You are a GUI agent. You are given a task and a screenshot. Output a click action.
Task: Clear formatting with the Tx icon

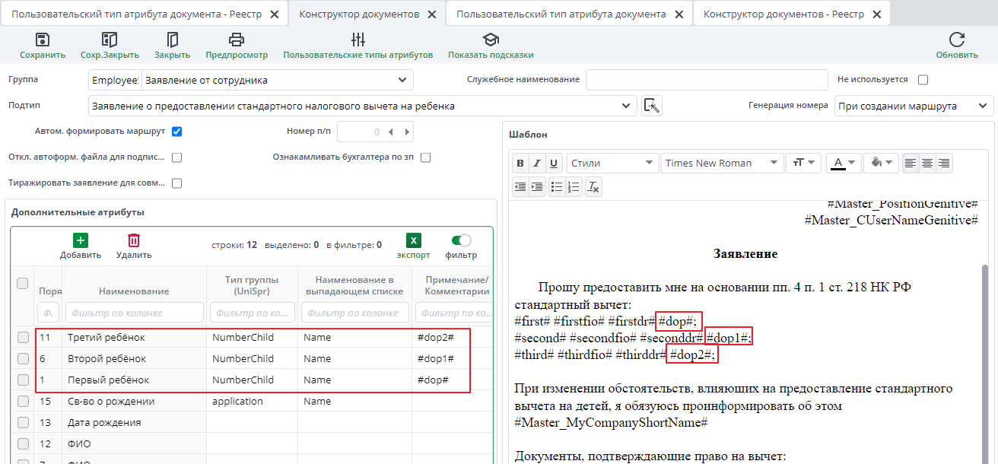(x=593, y=186)
